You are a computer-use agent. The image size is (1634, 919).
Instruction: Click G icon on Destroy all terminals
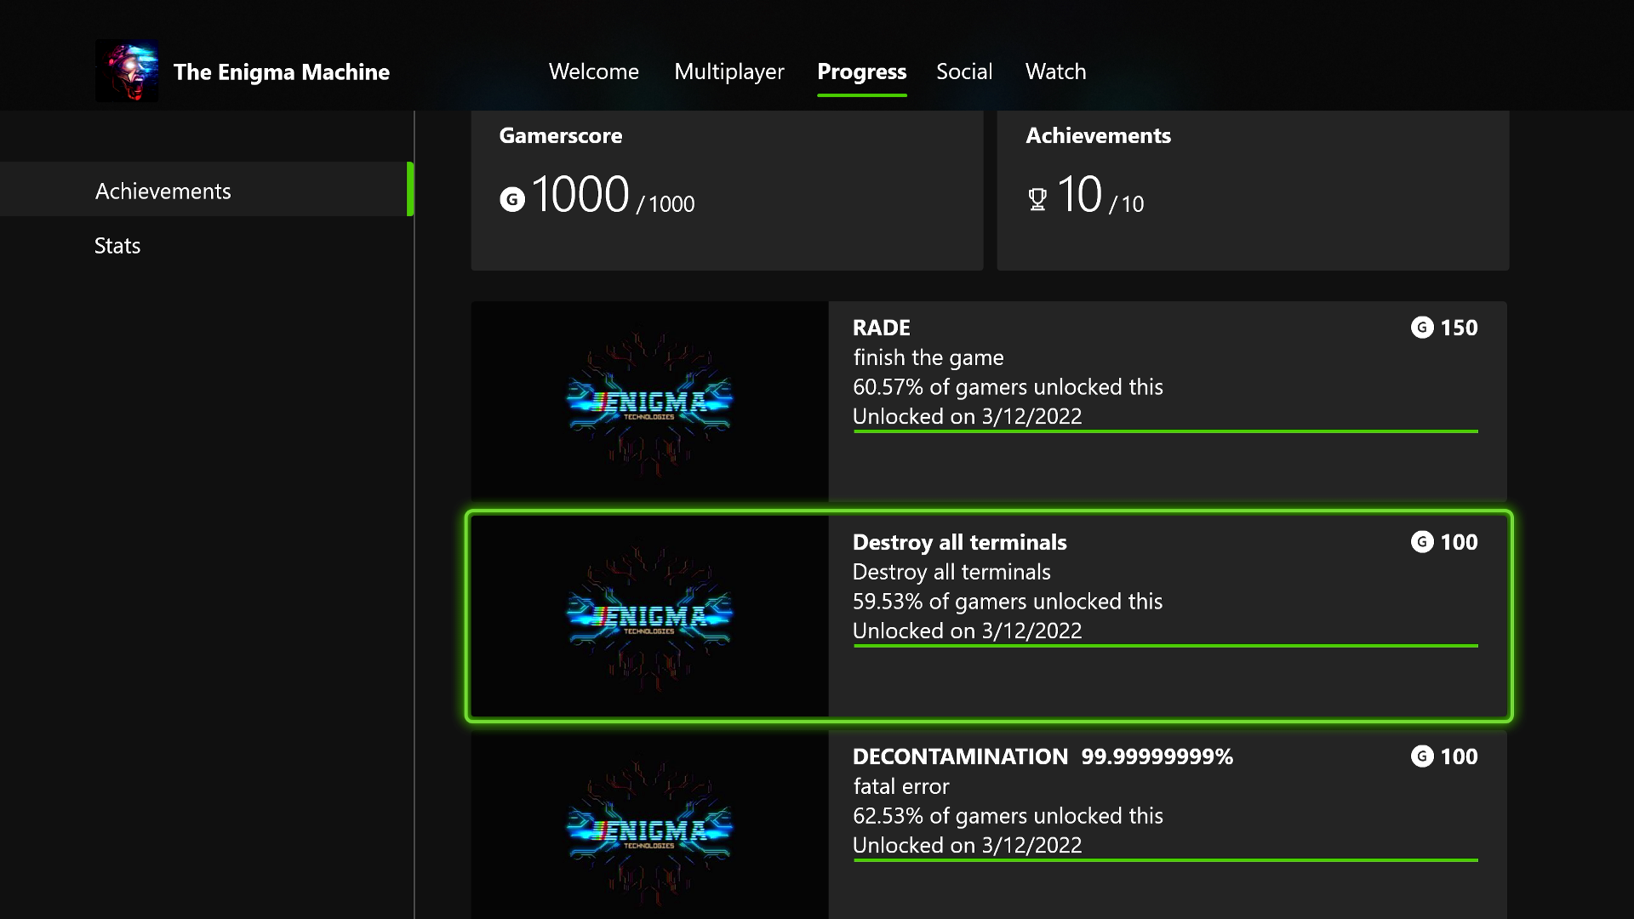[x=1422, y=542]
